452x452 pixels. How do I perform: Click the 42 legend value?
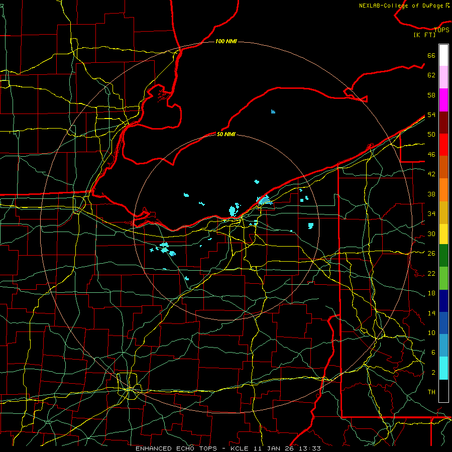click(x=431, y=174)
